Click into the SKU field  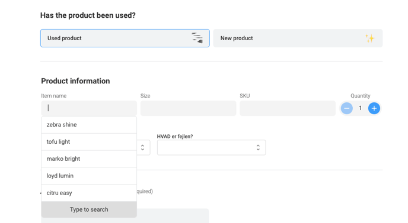click(288, 108)
